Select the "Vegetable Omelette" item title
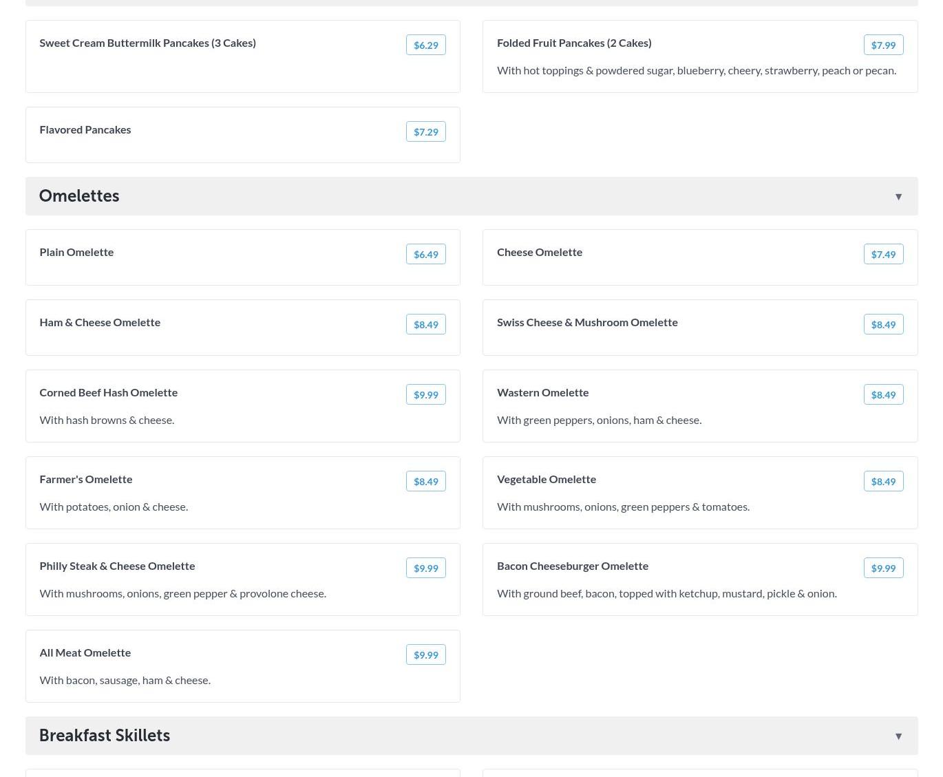Screen dimensions: 943x777 [547, 479]
